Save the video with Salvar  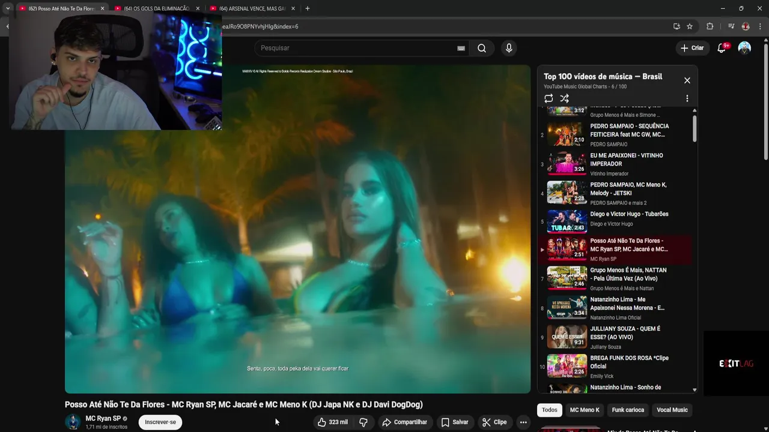[455, 422]
